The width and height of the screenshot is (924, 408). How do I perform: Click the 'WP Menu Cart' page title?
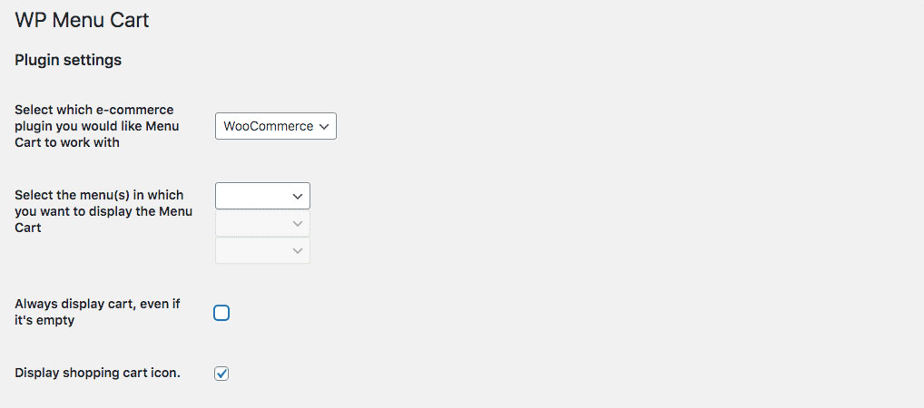point(82,20)
